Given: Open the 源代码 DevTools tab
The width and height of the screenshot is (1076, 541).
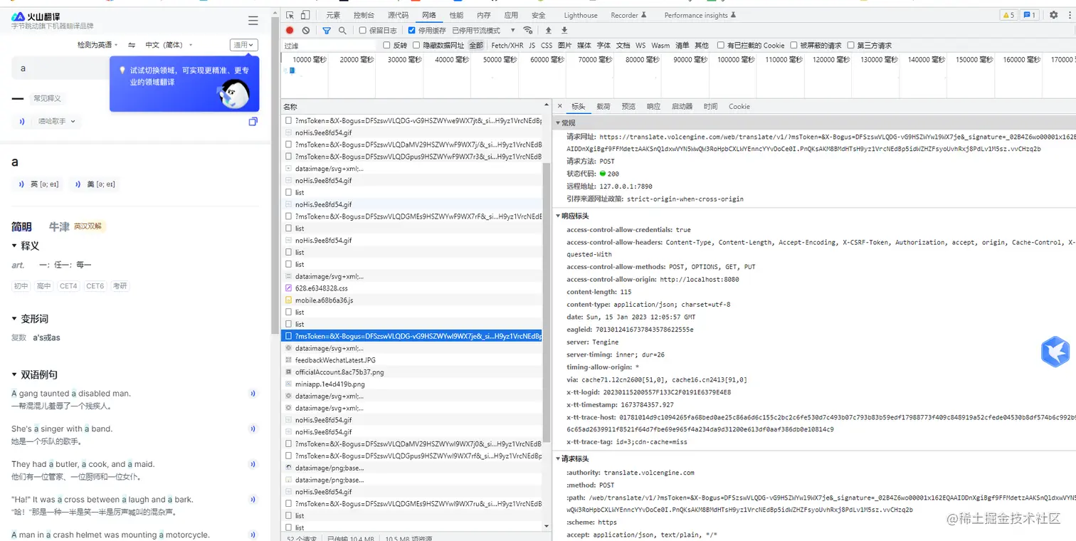Looking at the screenshot, I should pyautogui.click(x=398, y=15).
